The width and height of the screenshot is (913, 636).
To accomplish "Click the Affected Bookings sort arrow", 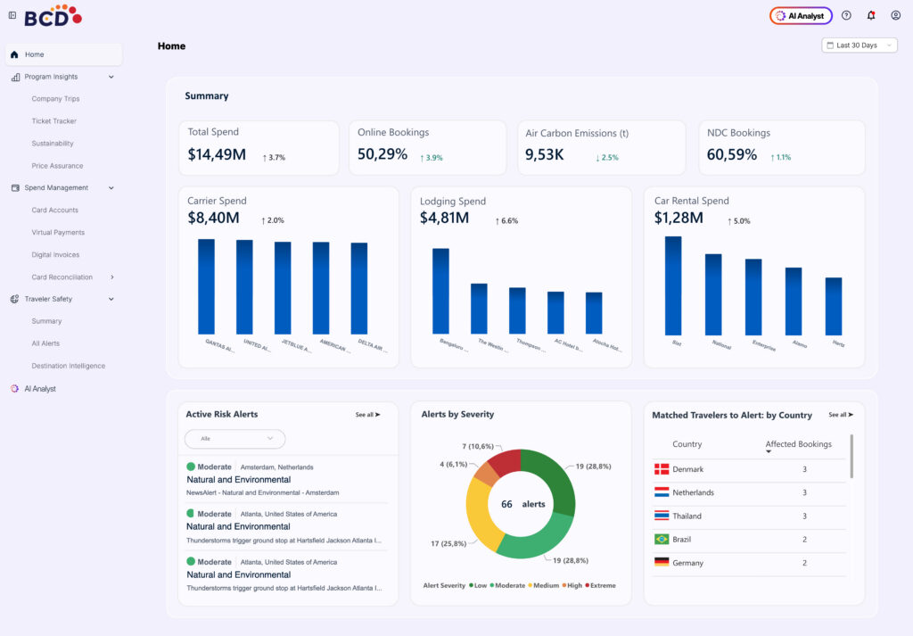I will tap(769, 452).
